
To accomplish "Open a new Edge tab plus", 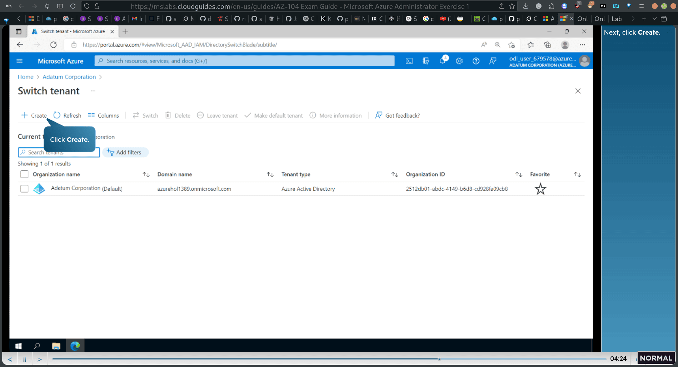I will pyautogui.click(x=125, y=31).
